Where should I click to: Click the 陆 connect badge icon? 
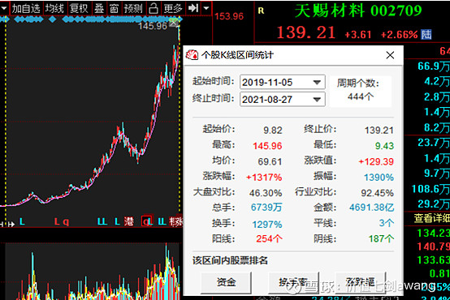click(x=426, y=34)
